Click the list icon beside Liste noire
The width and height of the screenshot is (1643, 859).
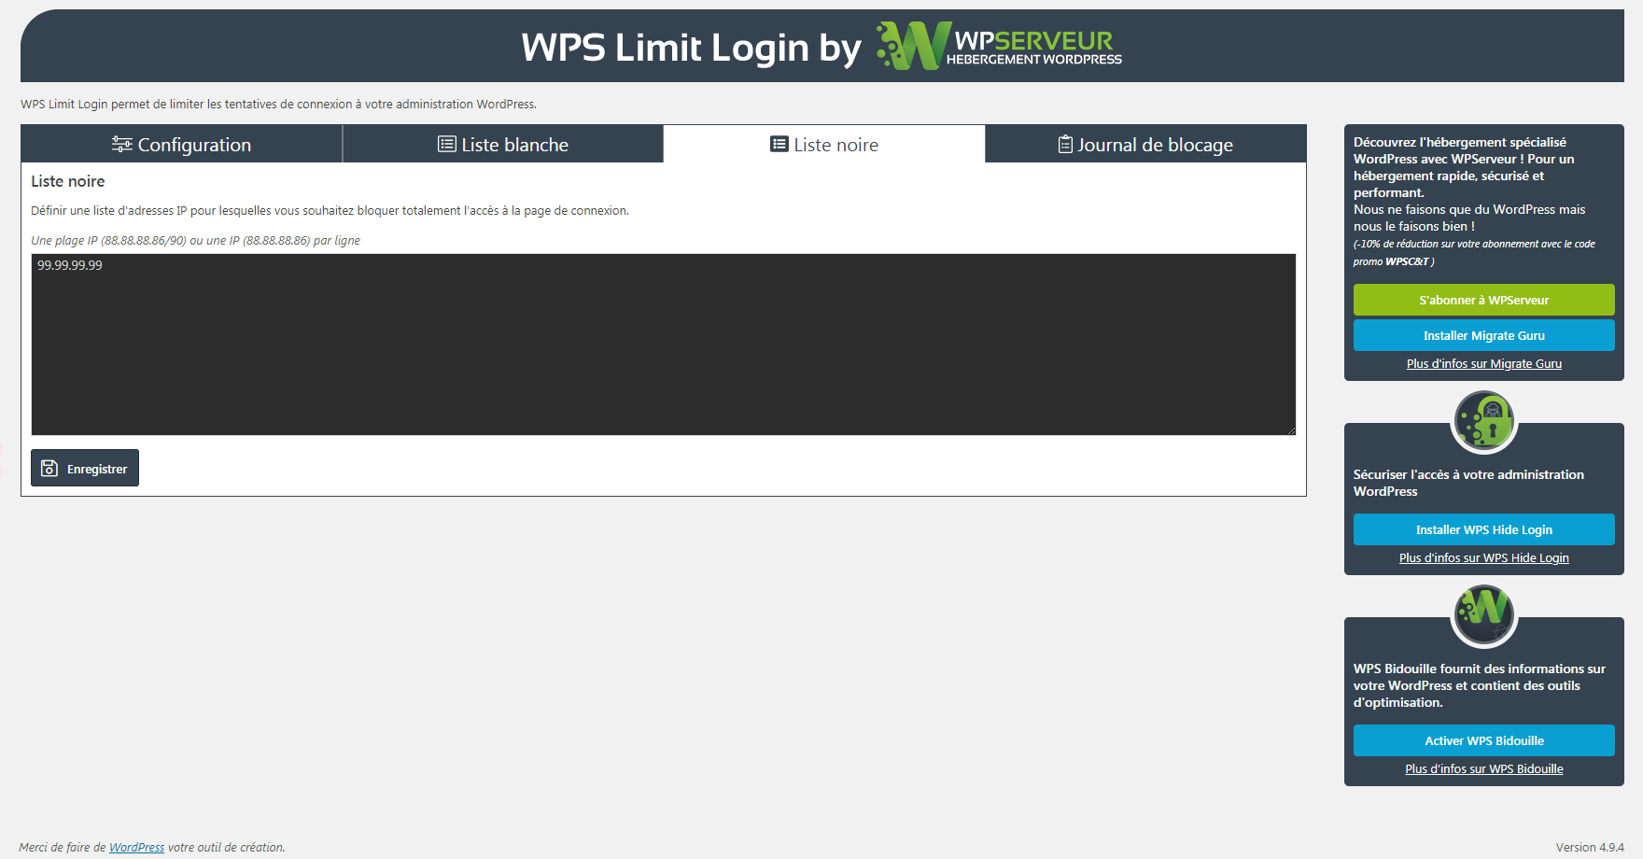point(779,144)
